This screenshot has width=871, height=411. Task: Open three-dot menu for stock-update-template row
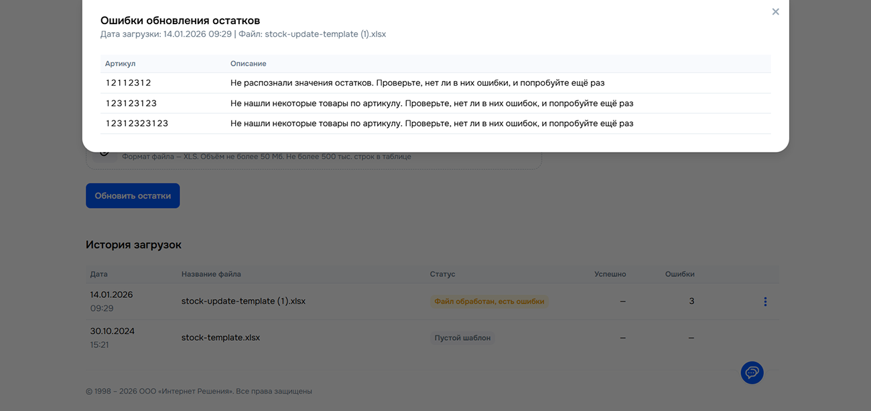coord(765,302)
